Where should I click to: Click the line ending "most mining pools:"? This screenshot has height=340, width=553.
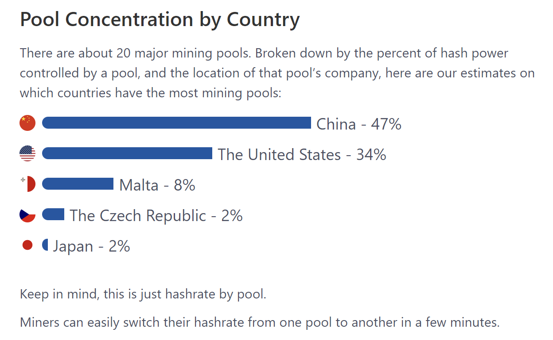click(151, 93)
